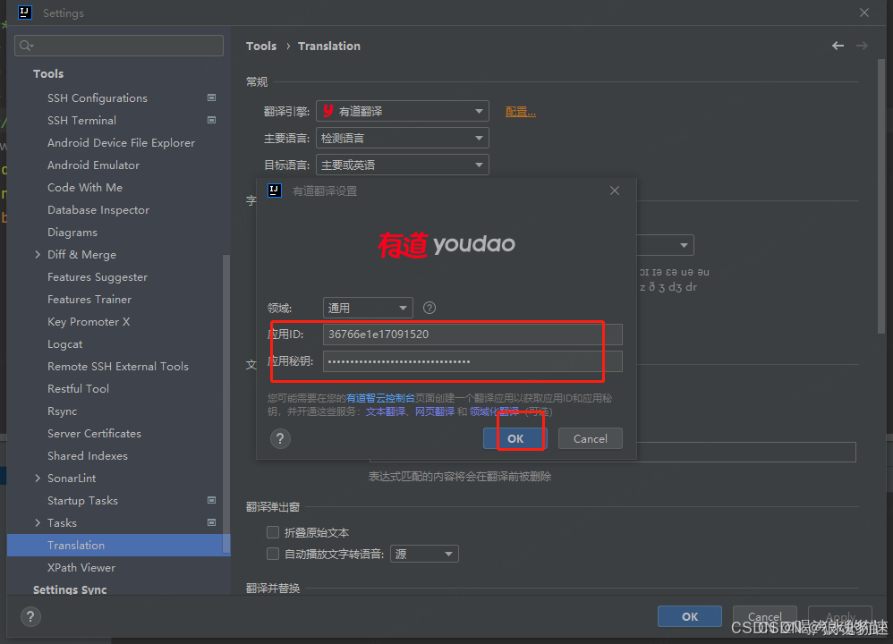Select Database Inspector settings
The image size is (893, 644).
tap(98, 210)
